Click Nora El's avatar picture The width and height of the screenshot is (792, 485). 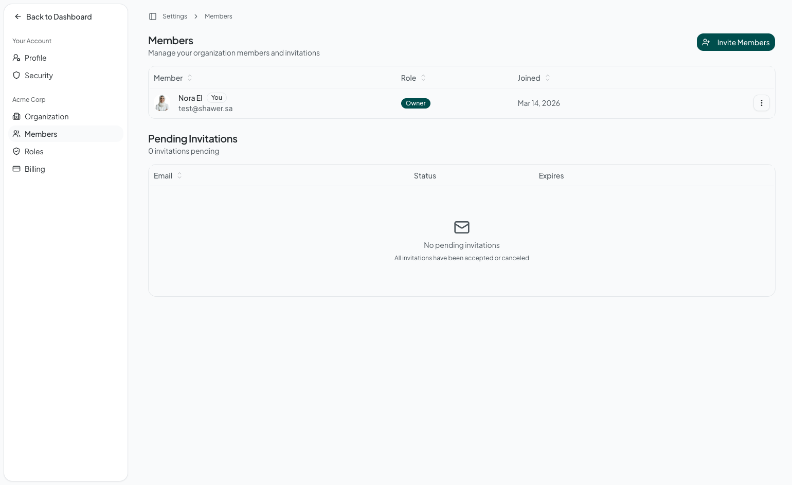163,103
